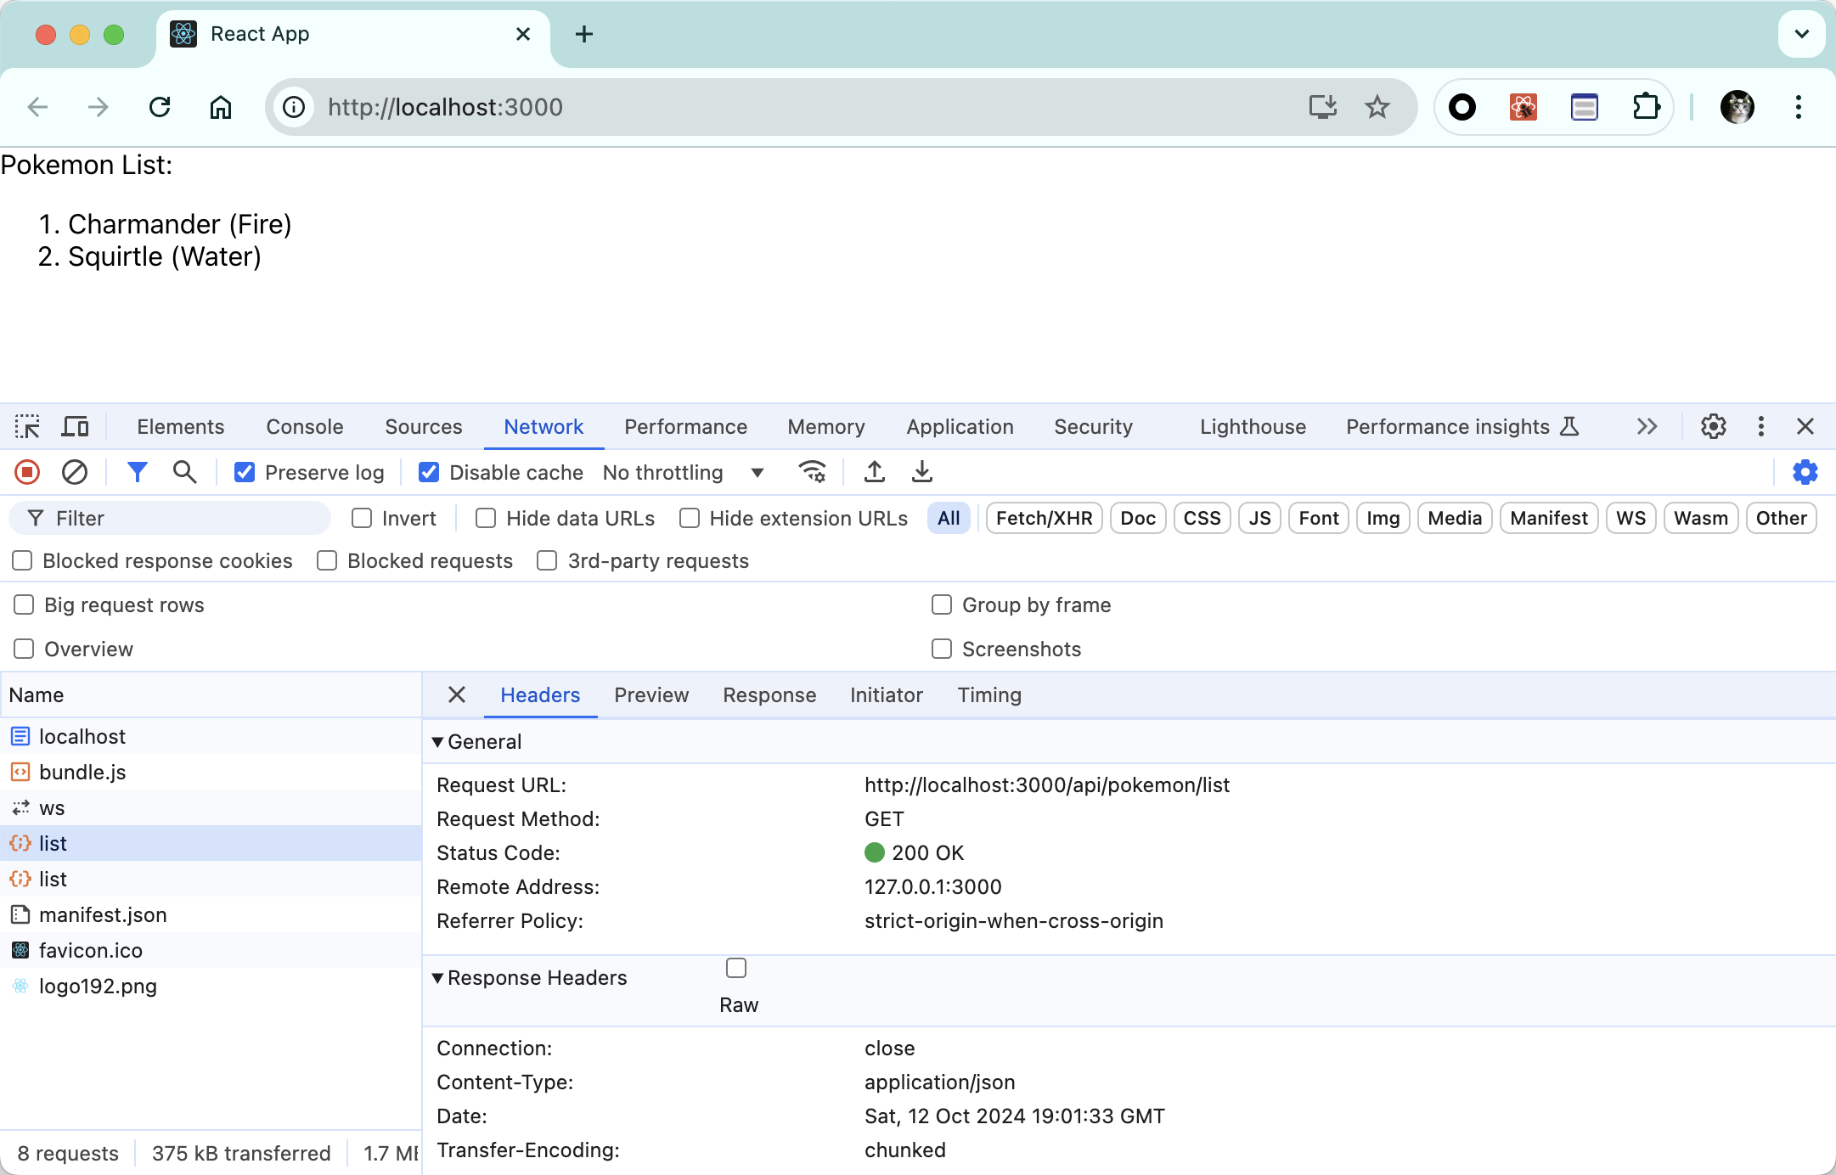Screen dimensions: 1836x1175
Task: Stop recording network log
Action: [x=27, y=472]
